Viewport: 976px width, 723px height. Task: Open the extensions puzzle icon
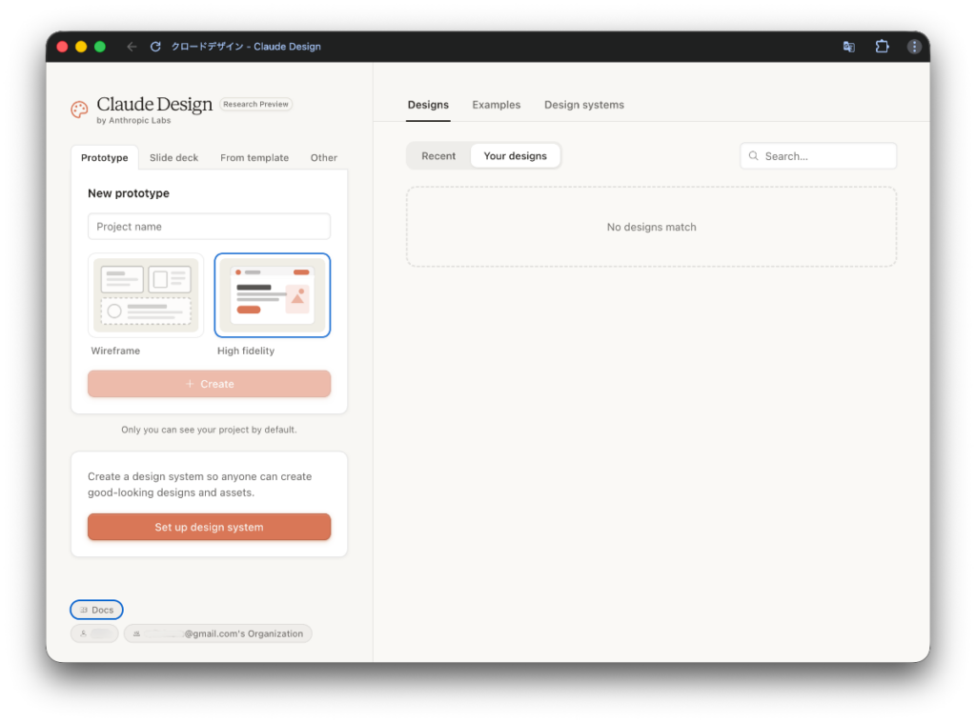[x=882, y=47]
